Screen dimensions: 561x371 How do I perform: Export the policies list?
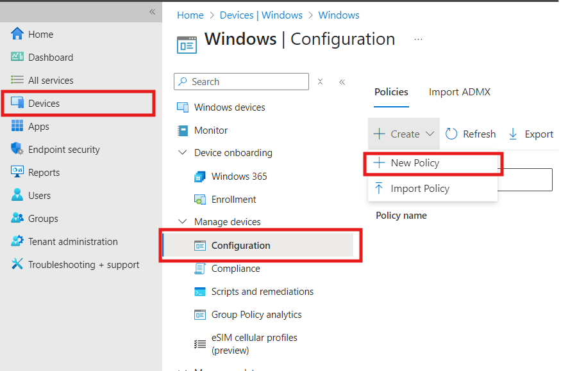(x=531, y=134)
